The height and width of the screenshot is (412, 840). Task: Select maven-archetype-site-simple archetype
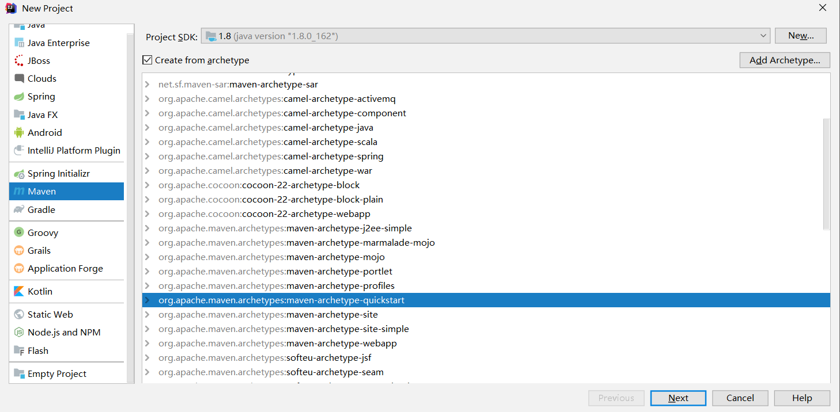pyautogui.click(x=486, y=329)
